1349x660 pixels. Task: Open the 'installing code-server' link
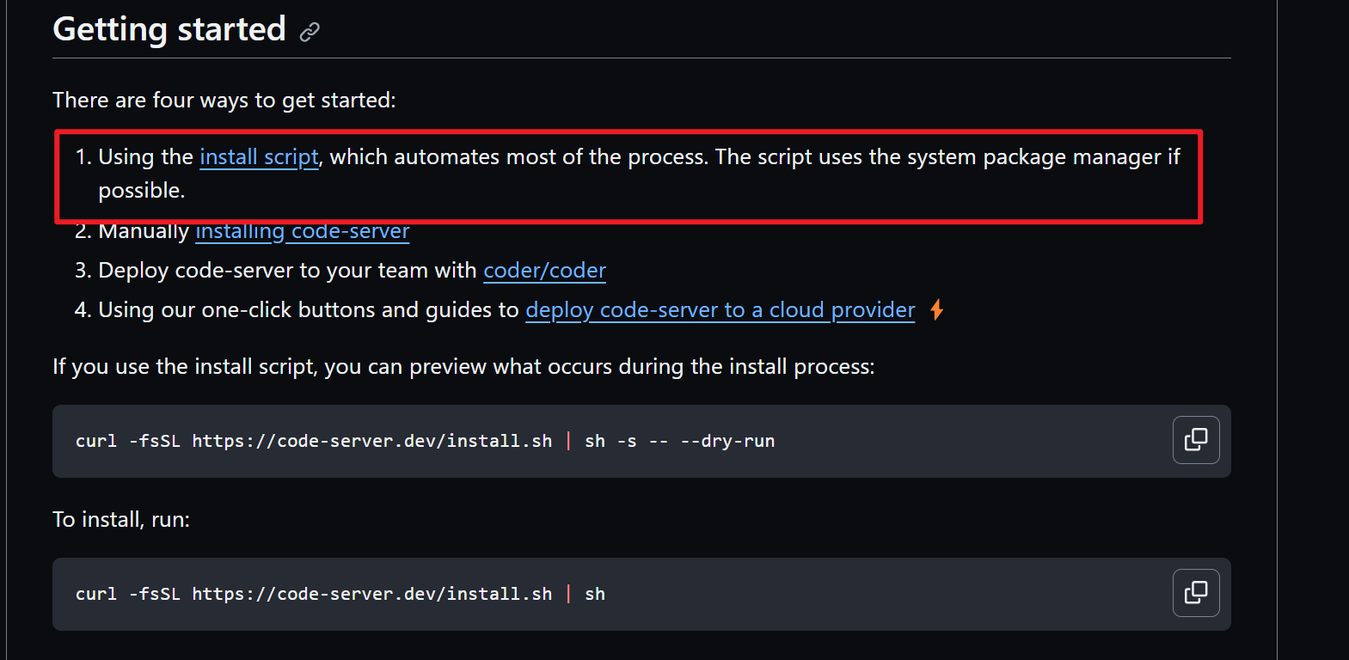(302, 233)
